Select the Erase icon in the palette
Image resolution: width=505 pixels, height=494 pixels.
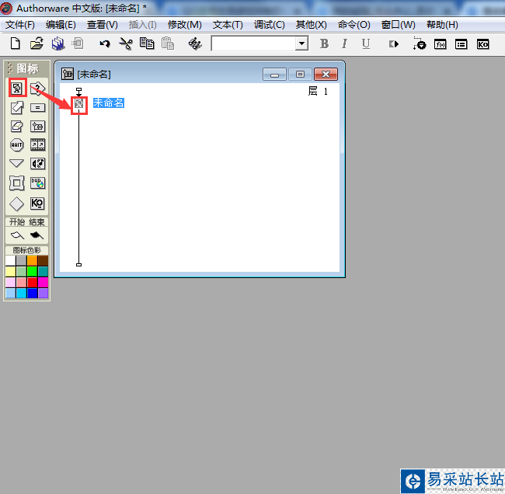(x=17, y=127)
